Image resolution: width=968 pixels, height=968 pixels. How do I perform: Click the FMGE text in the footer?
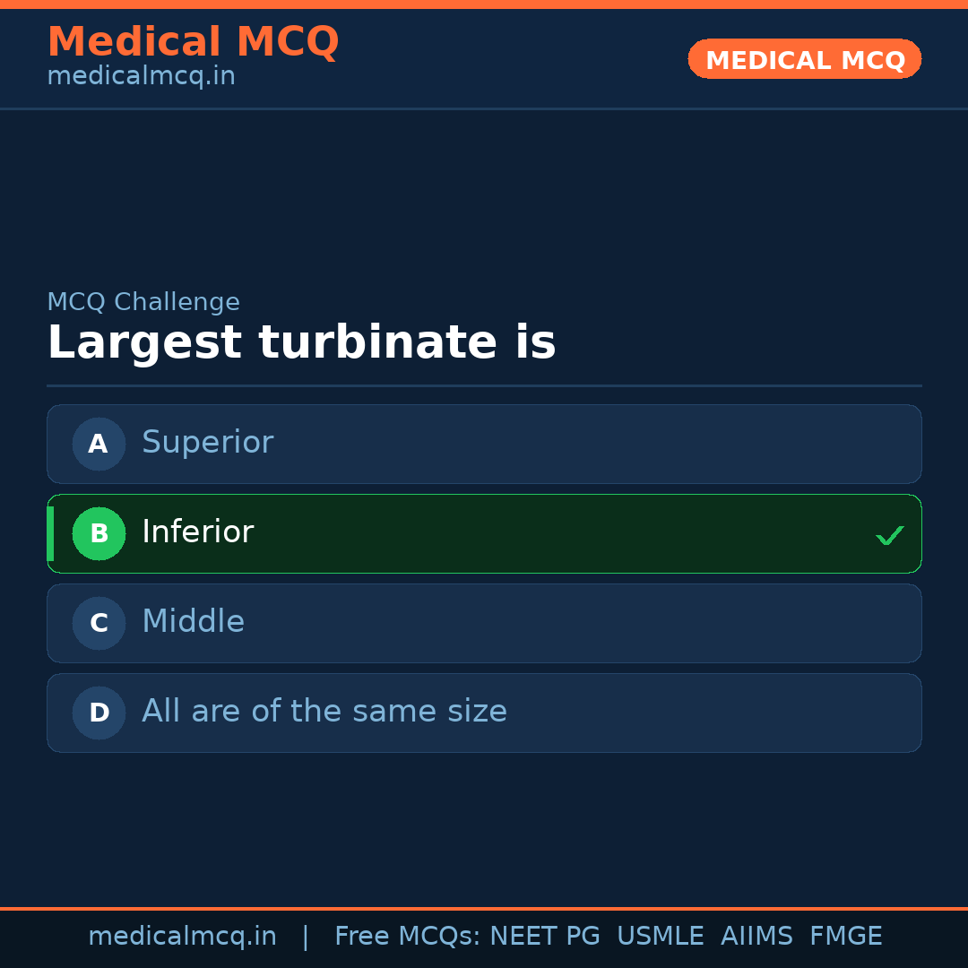(x=845, y=936)
